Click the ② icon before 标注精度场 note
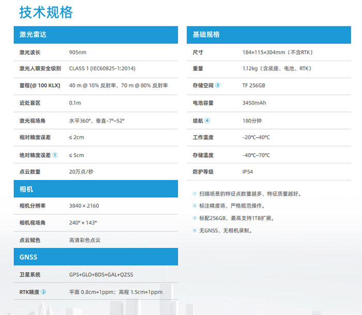The height and width of the screenshot is (315, 362). click(x=194, y=206)
